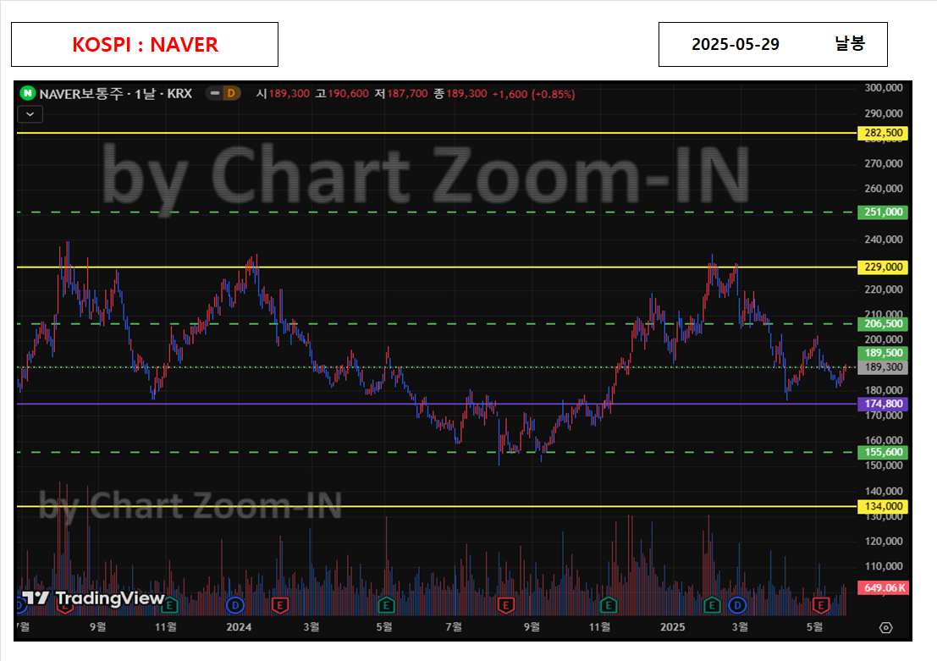
Task: Select the blue D dividend marker above 2024
Action: click(x=235, y=605)
